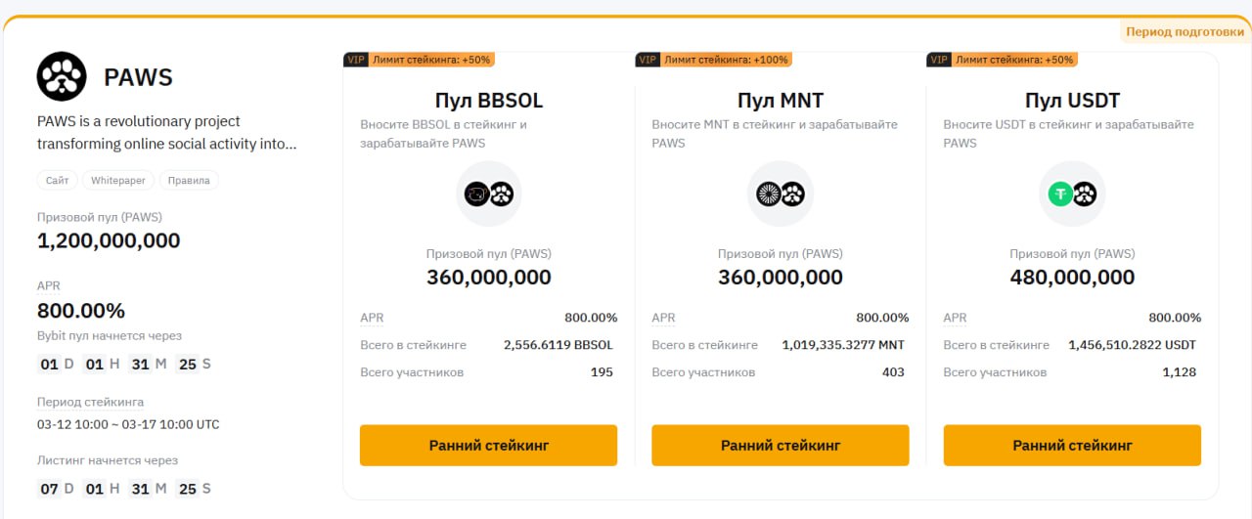Click the MNT and PAWS token pair icon
The height and width of the screenshot is (519, 1252).
(781, 194)
